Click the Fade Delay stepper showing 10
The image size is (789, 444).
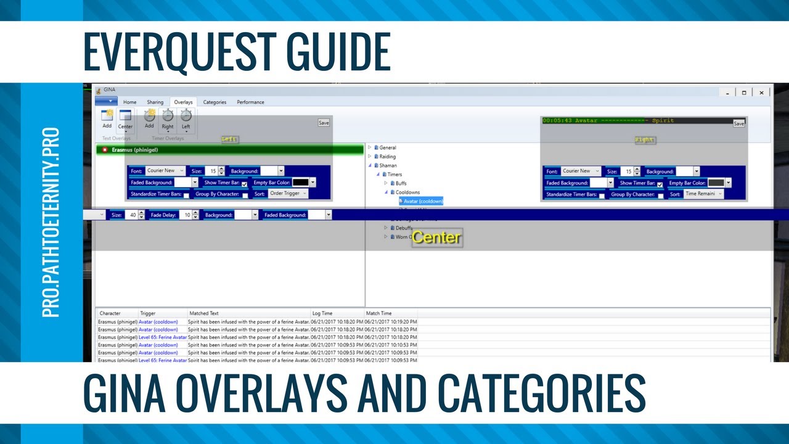pyautogui.click(x=195, y=215)
